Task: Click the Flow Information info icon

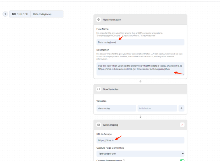Action: [99, 19]
